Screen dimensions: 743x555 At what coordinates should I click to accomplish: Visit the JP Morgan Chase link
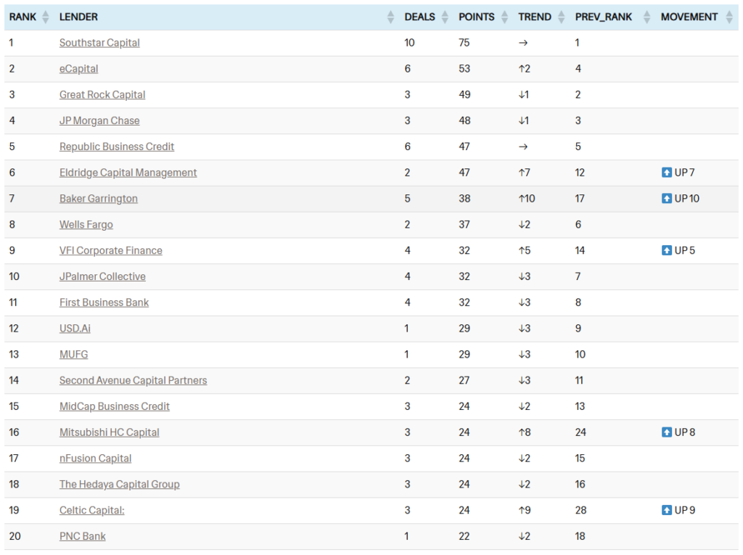pos(99,121)
